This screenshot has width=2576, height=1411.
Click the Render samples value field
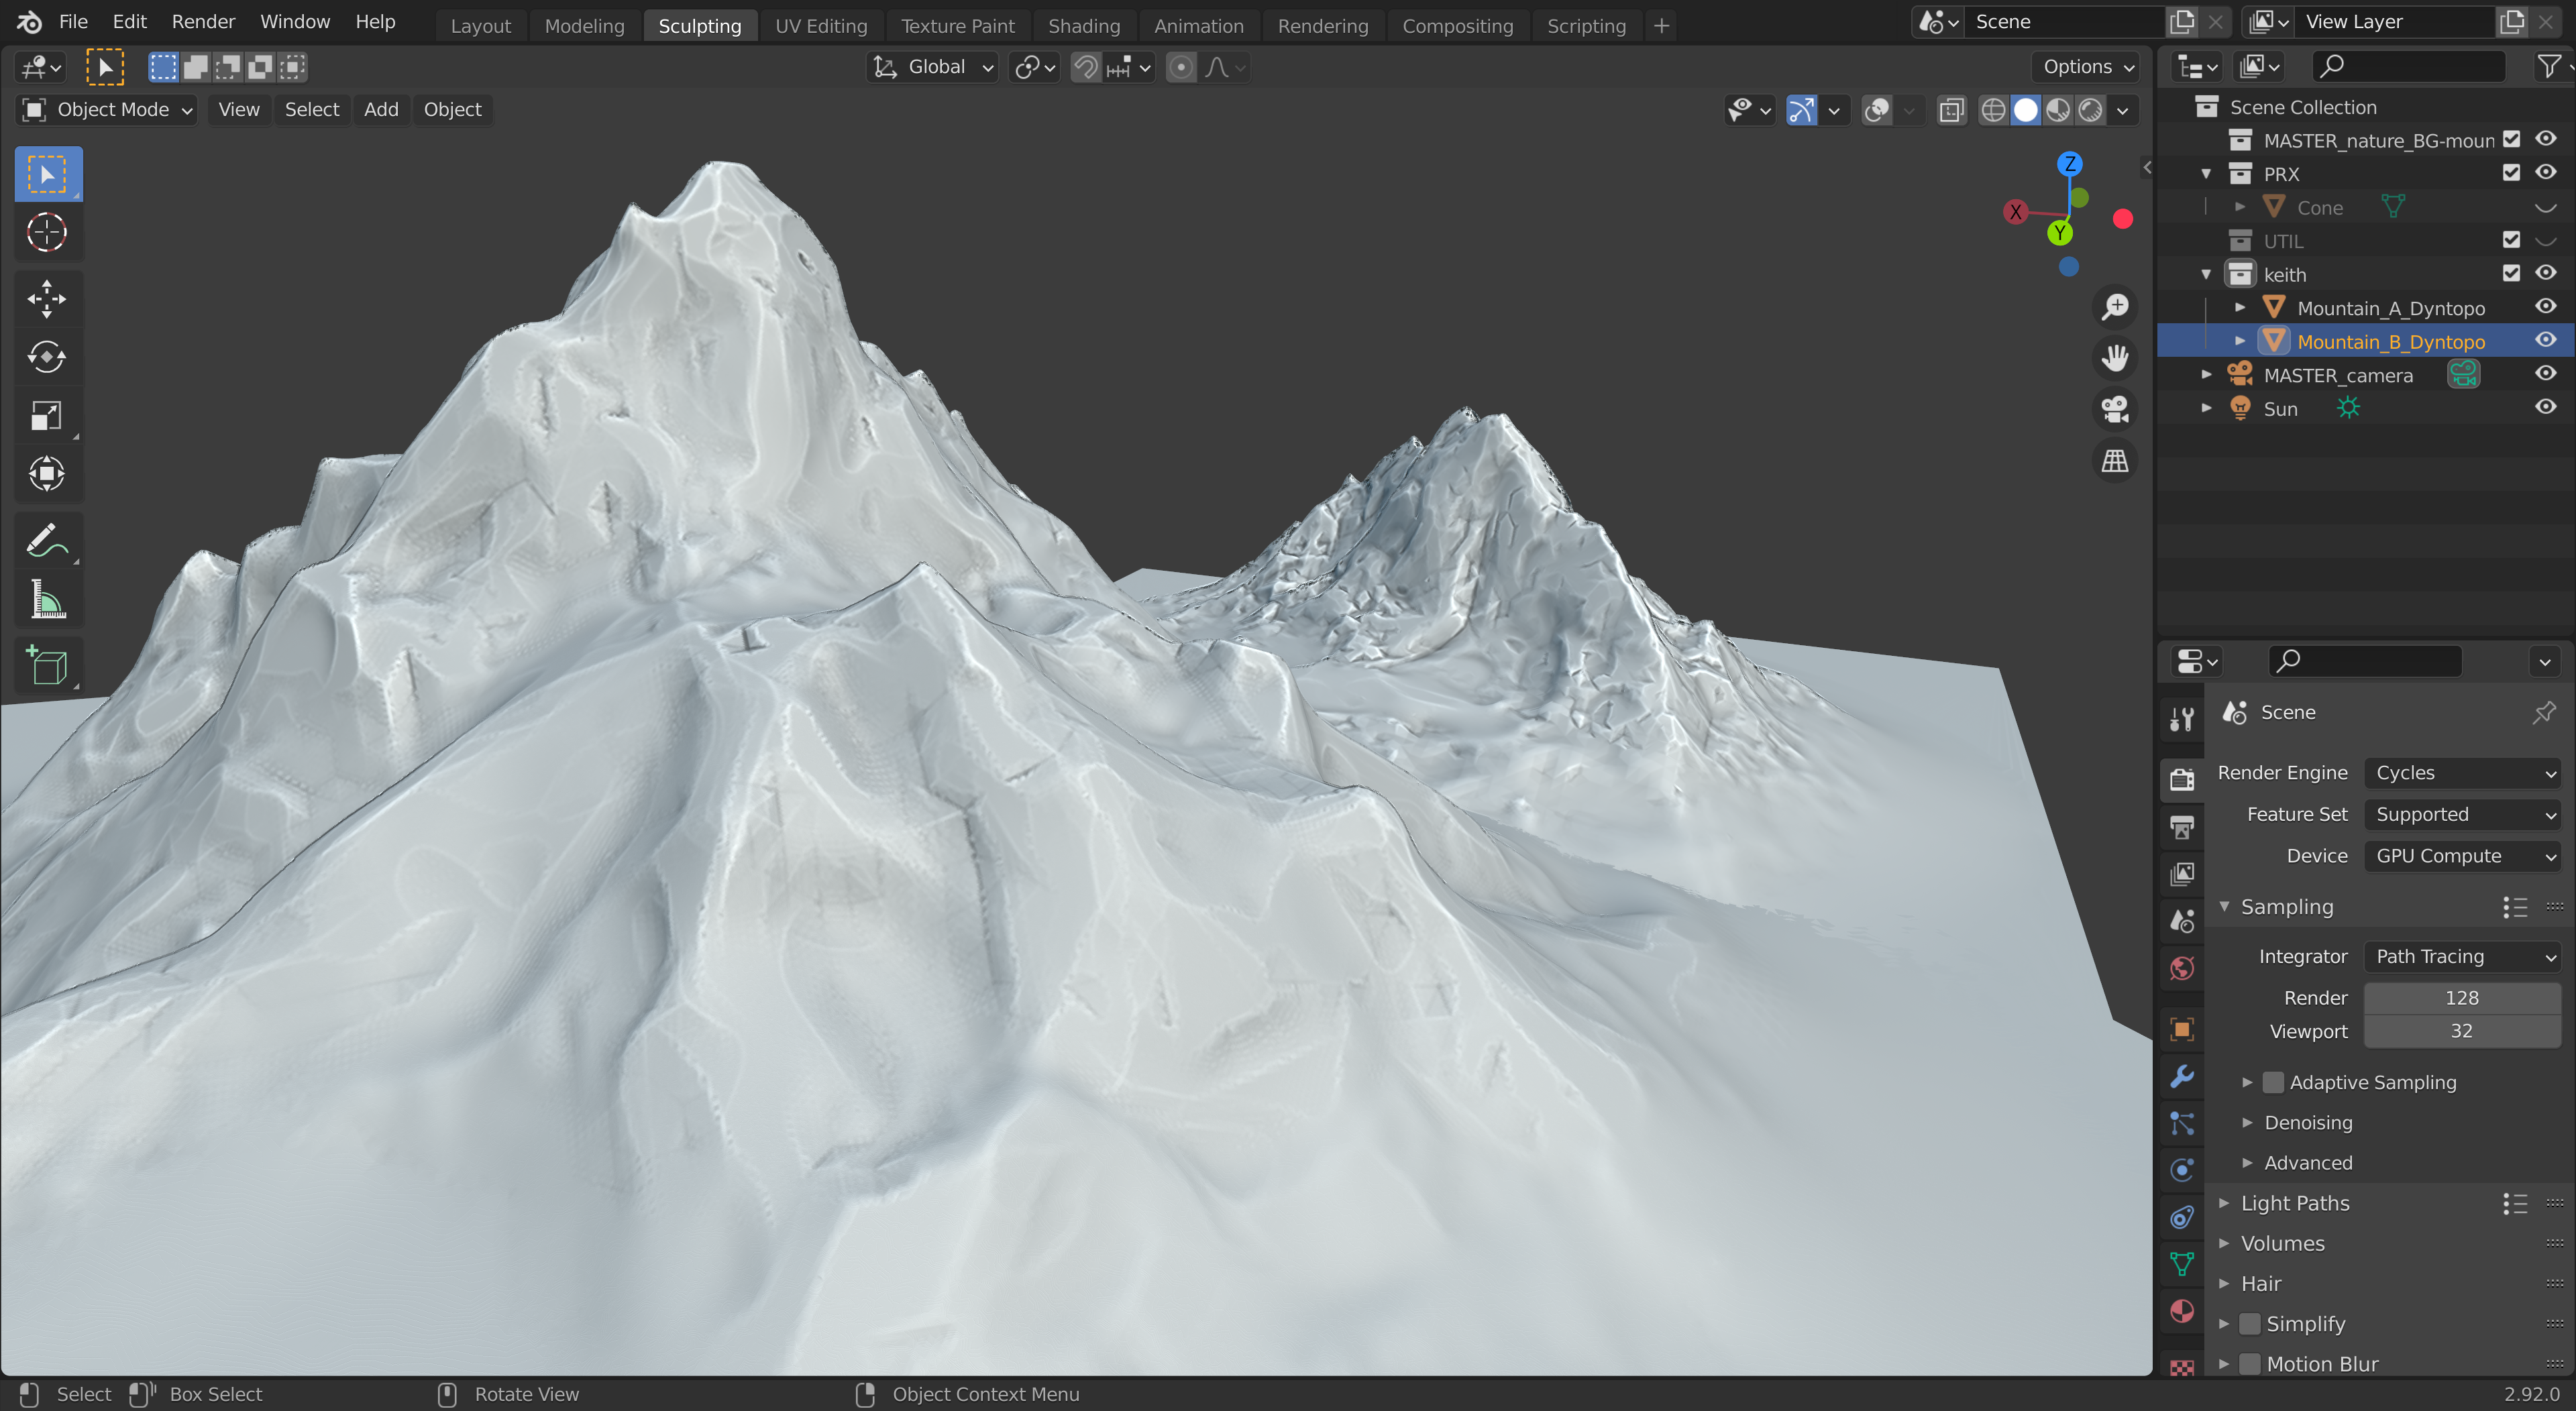click(2461, 998)
